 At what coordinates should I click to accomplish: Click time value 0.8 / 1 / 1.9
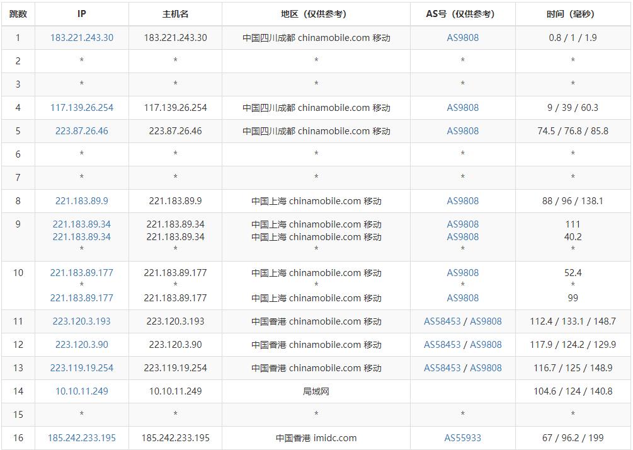coord(573,38)
